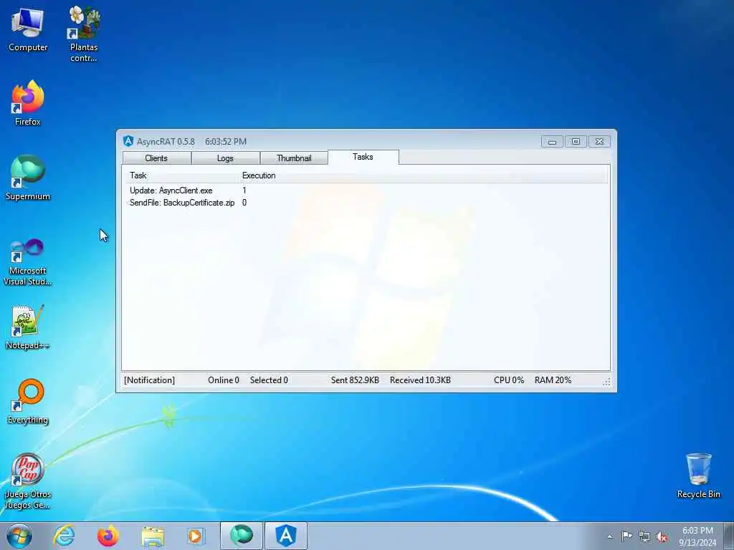Screen dimensions: 734x550
Task: Switch to Supermium taskbar button
Action: click(242, 536)
